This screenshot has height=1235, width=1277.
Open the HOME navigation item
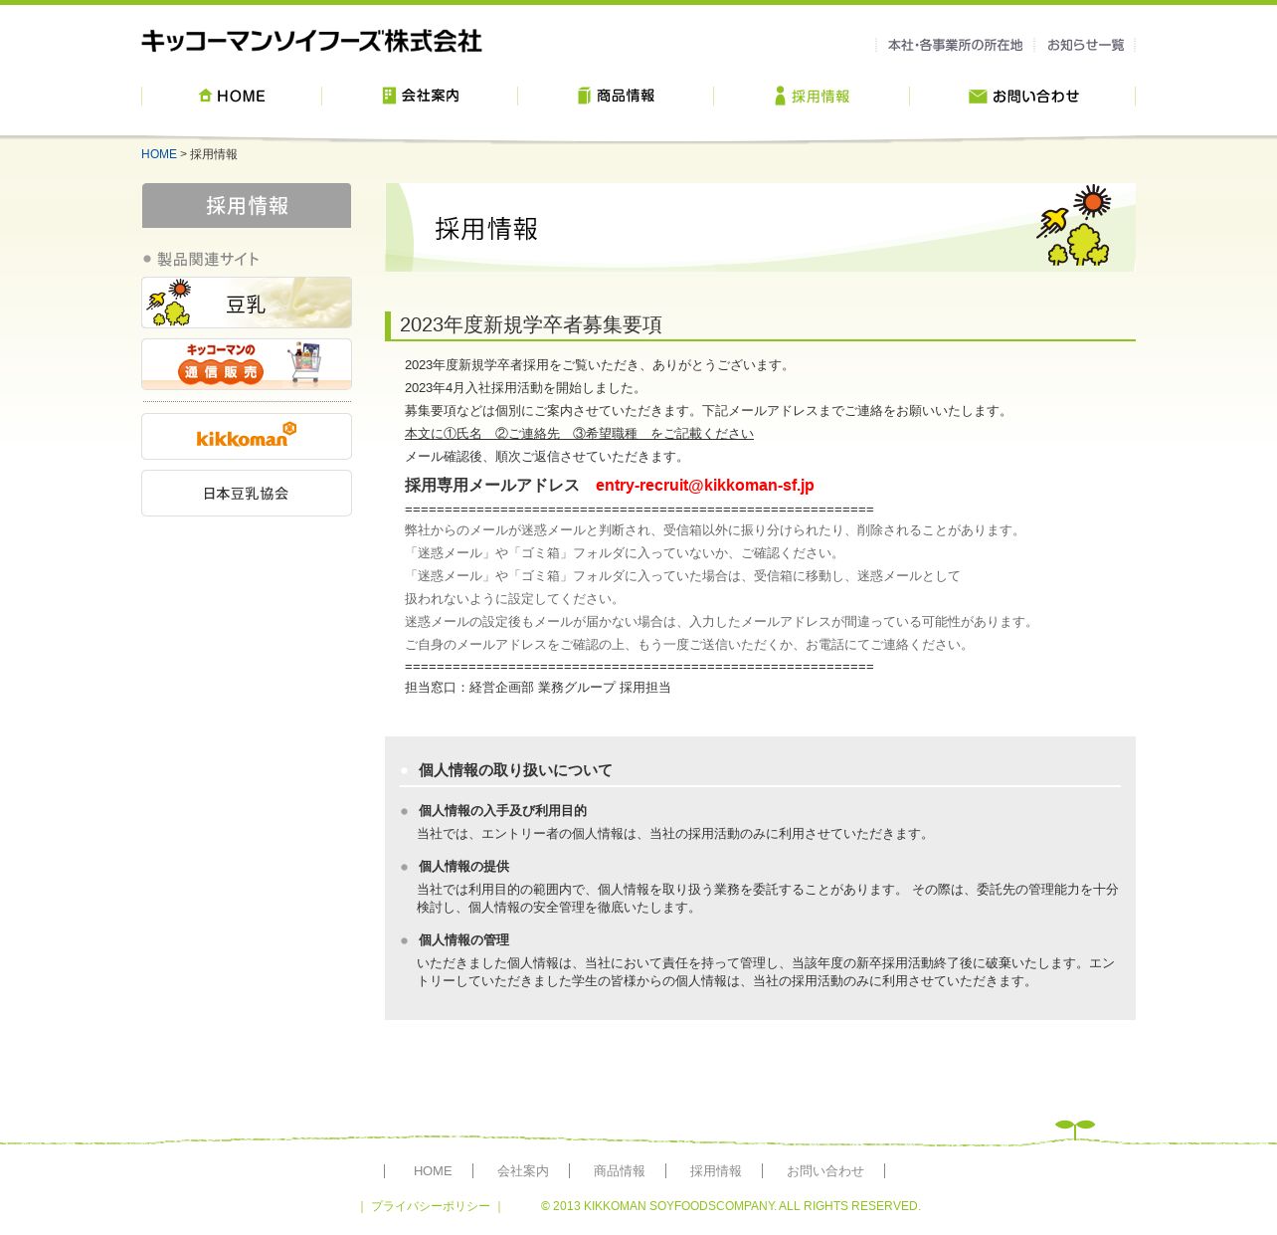pos(232,96)
